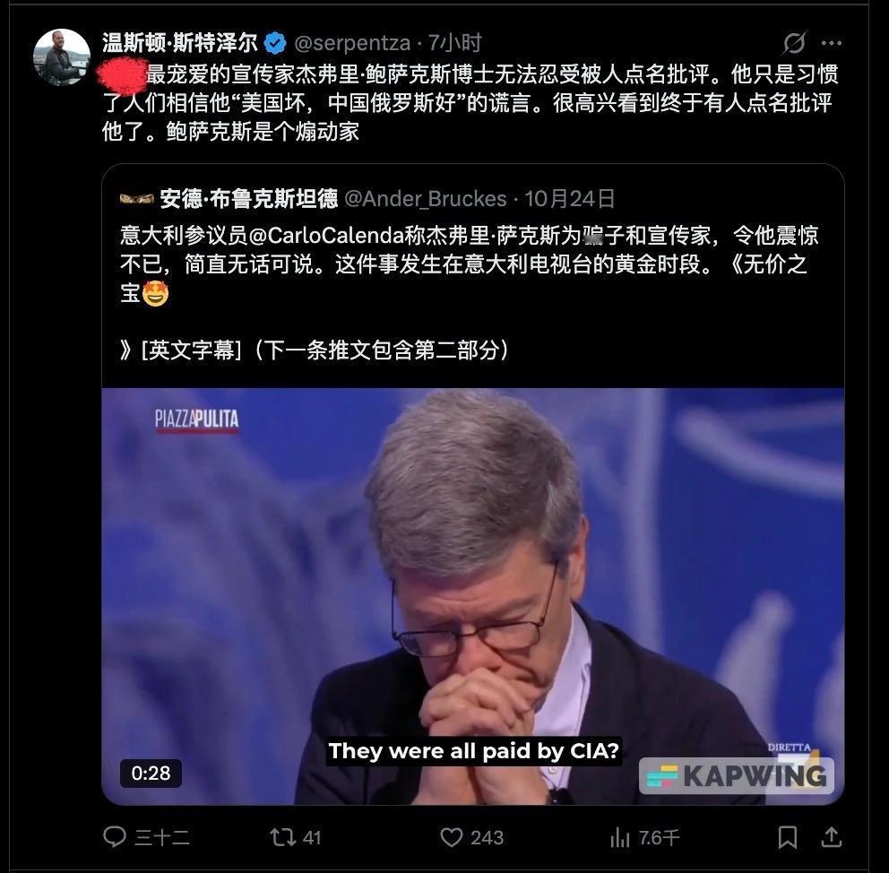This screenshot has width=889, height=873.
Task: Open the three-dot more options menu
Action: coord(831,43)
